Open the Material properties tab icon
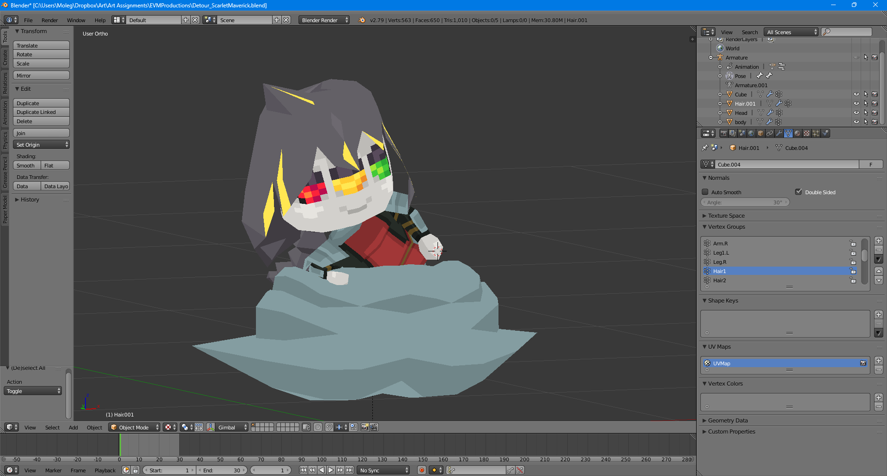 [x=797, y=134]
